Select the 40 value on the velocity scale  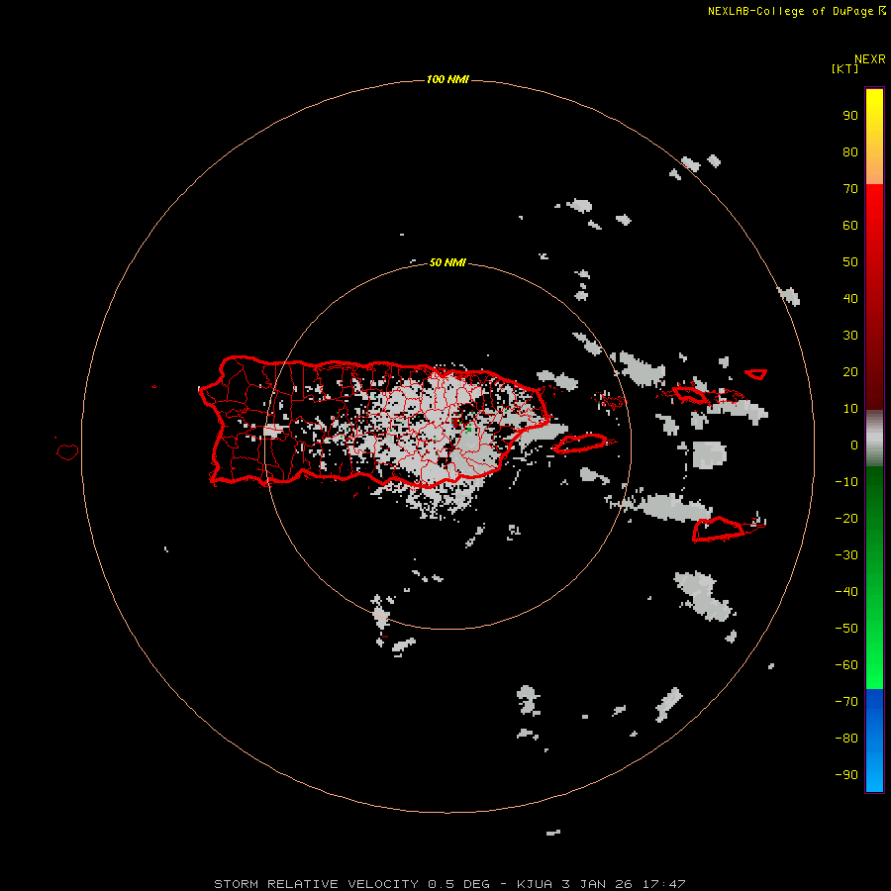850,298
